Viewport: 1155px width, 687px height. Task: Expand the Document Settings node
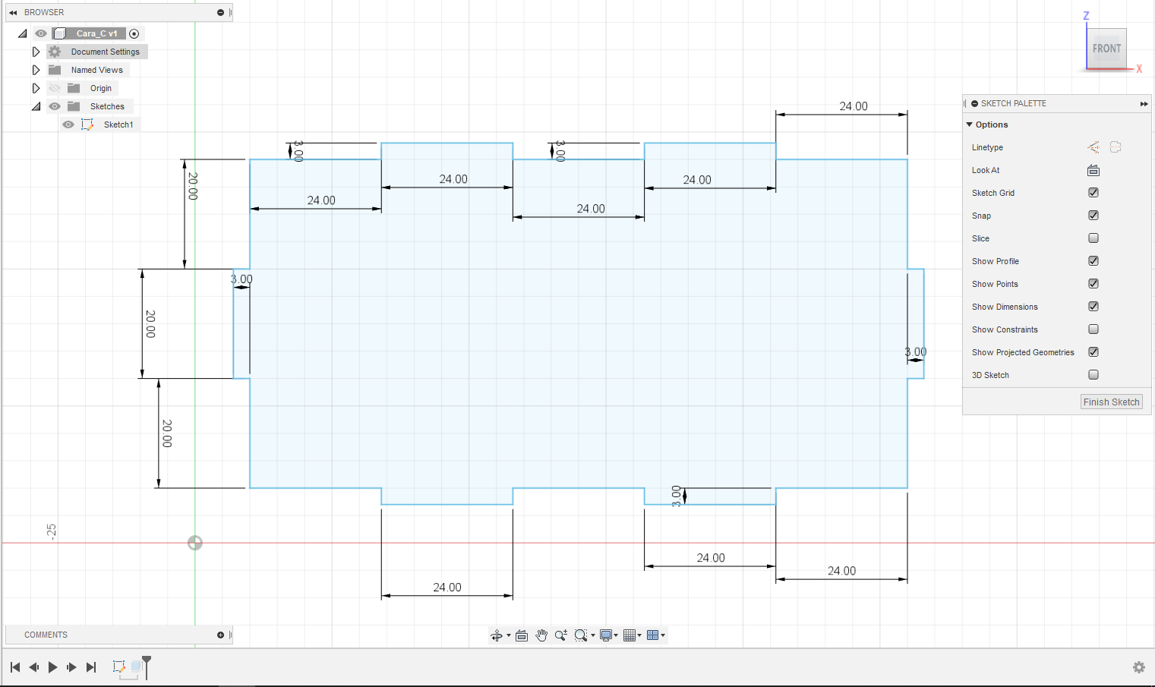click(x=36, y=52)
